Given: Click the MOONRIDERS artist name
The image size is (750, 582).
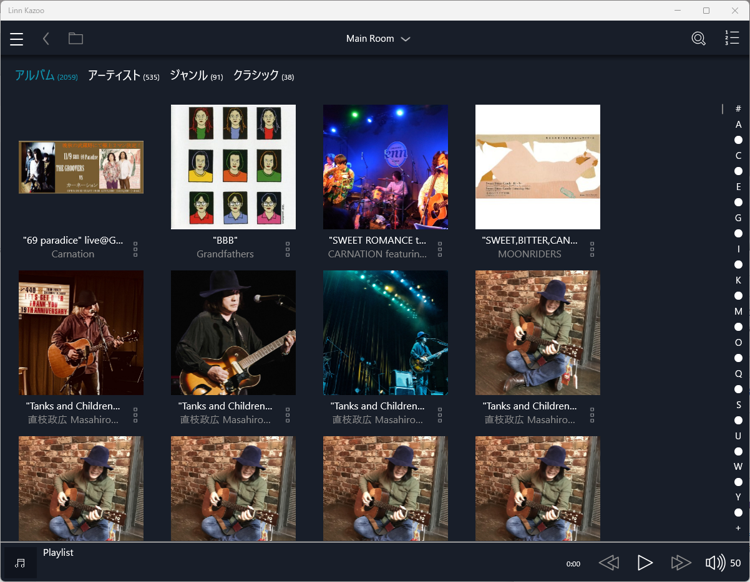Looking at the screenshot, I should [x=530, y=254].
